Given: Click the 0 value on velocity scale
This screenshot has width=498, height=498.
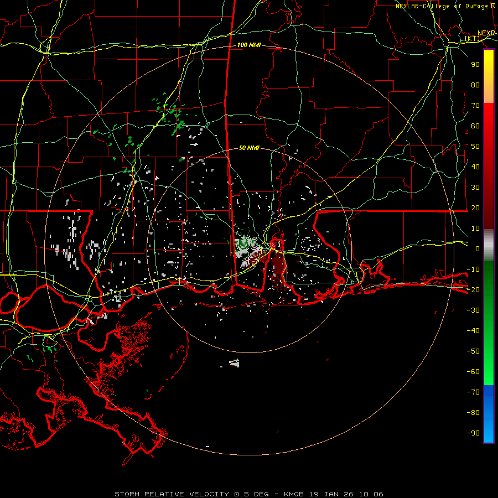Looking at the screenshot, I should pos(478,248).
